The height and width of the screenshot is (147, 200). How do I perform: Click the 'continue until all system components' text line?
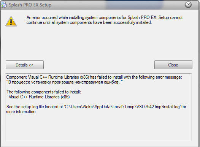click(89, 22)
